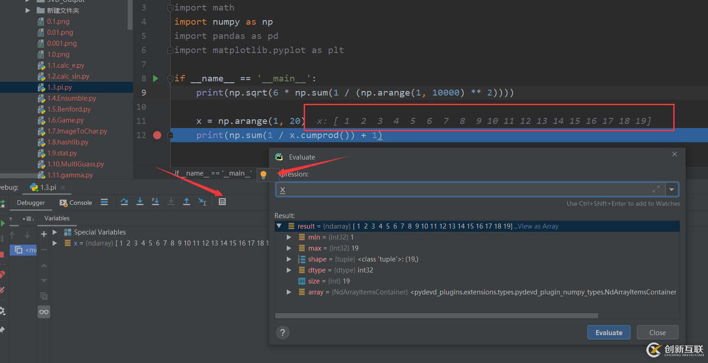Toggle the fold marker on the if __name__ line
Viewport: 708px width, 363px height.
(171, 79)
